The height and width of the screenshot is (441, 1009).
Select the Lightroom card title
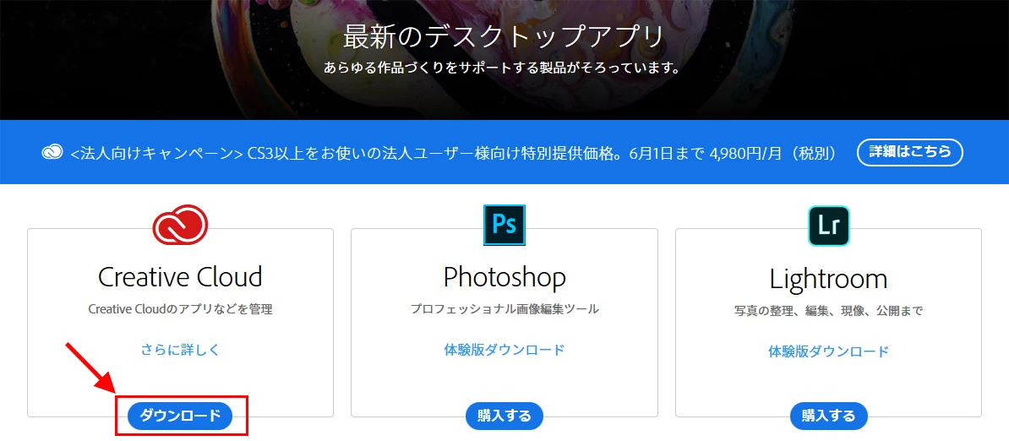(x=829, y=279)
